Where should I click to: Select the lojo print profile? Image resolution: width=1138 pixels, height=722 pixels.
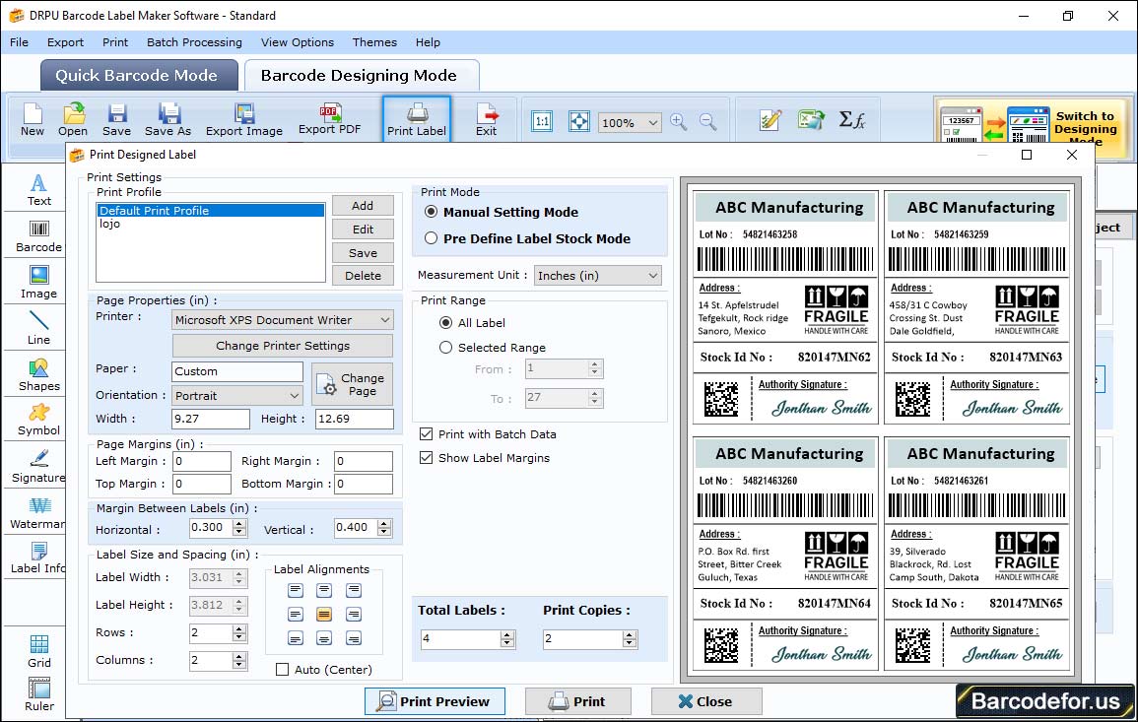pyautogui.click(x=211, y=224)
